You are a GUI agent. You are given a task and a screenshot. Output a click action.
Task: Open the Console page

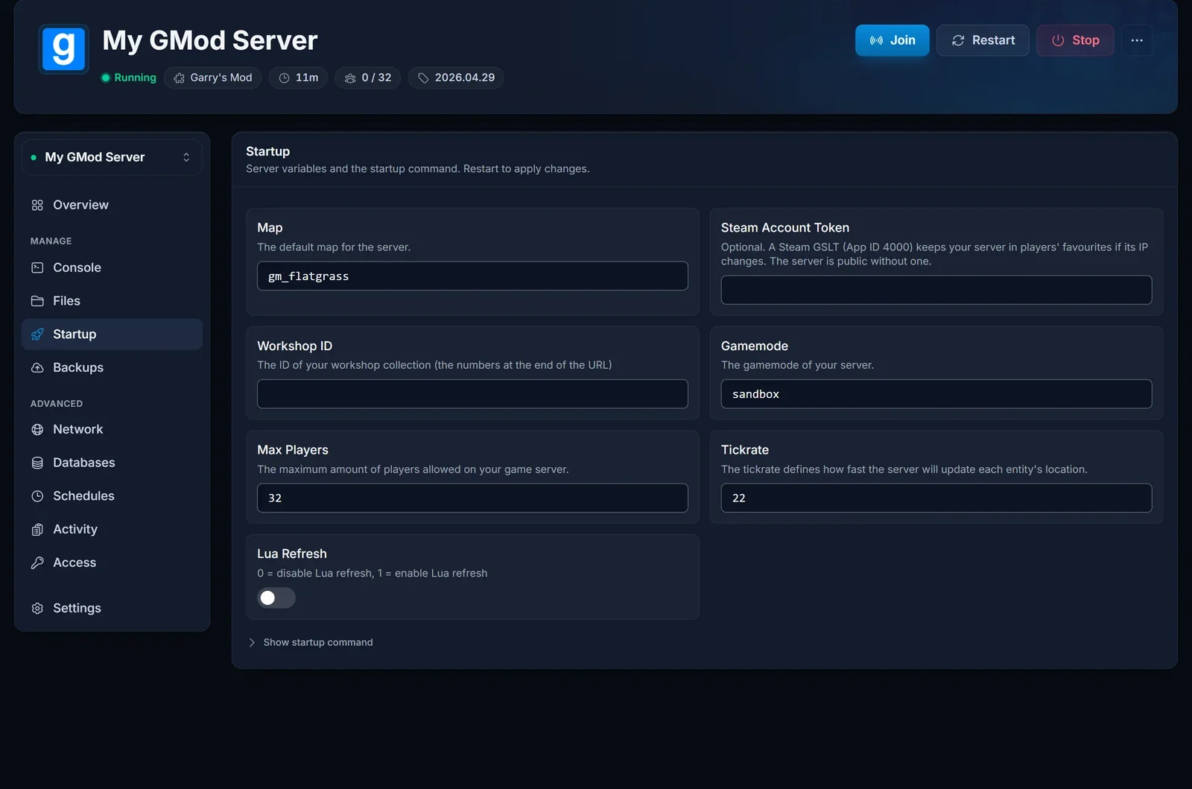(x=112, y=267)
